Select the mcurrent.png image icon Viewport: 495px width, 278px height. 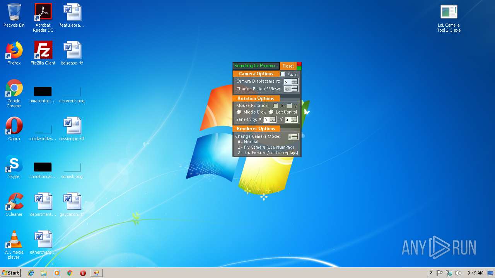click(72, 94)
